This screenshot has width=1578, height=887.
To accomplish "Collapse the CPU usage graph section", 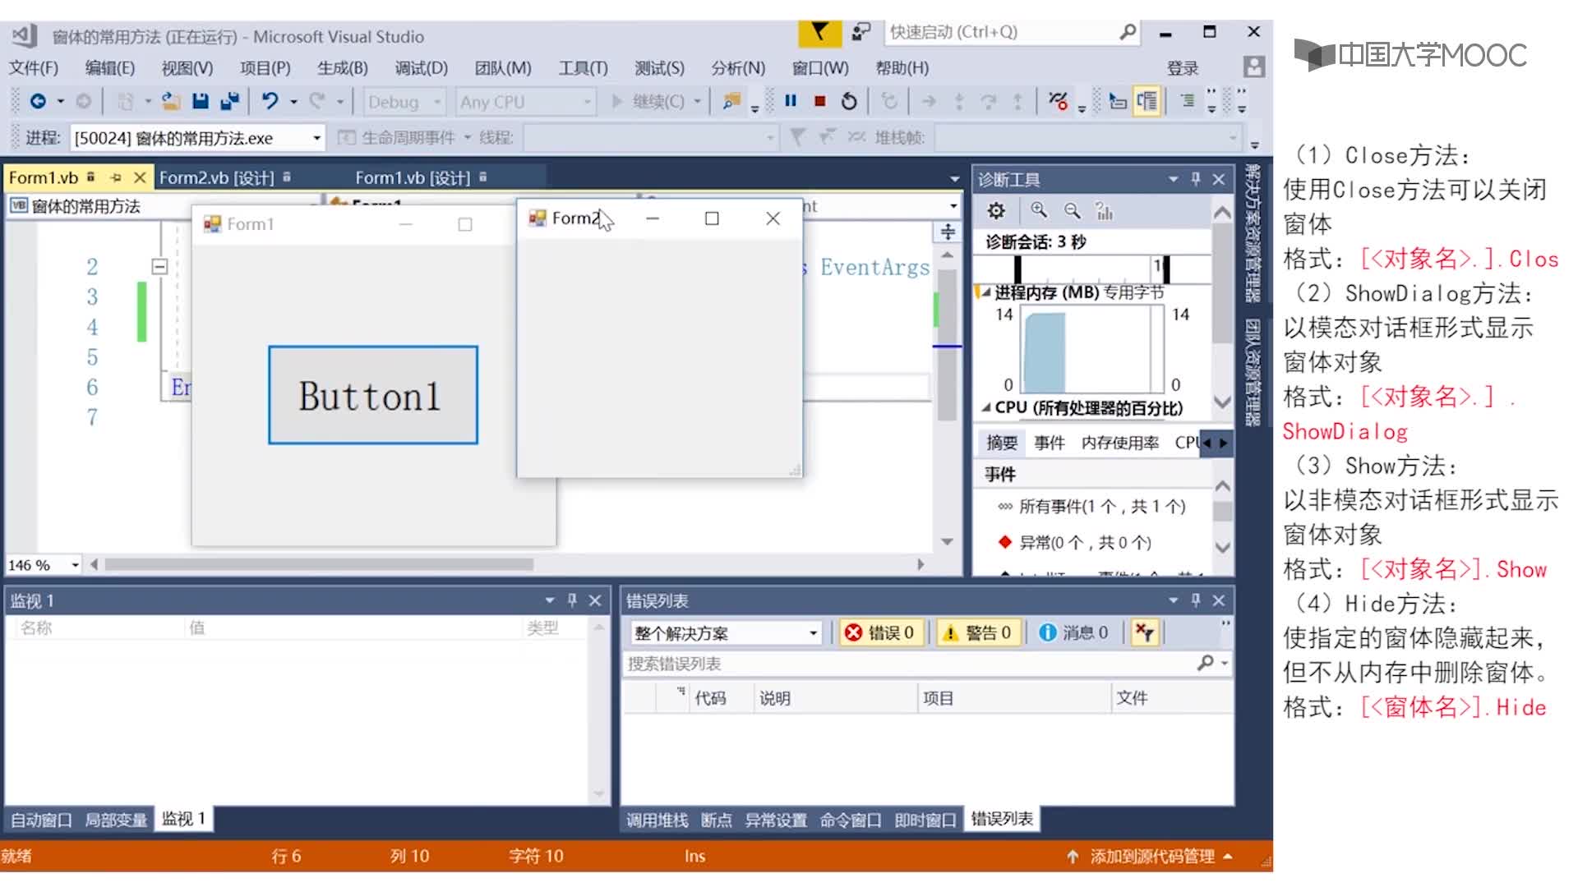I will click(x=985, y=407).
